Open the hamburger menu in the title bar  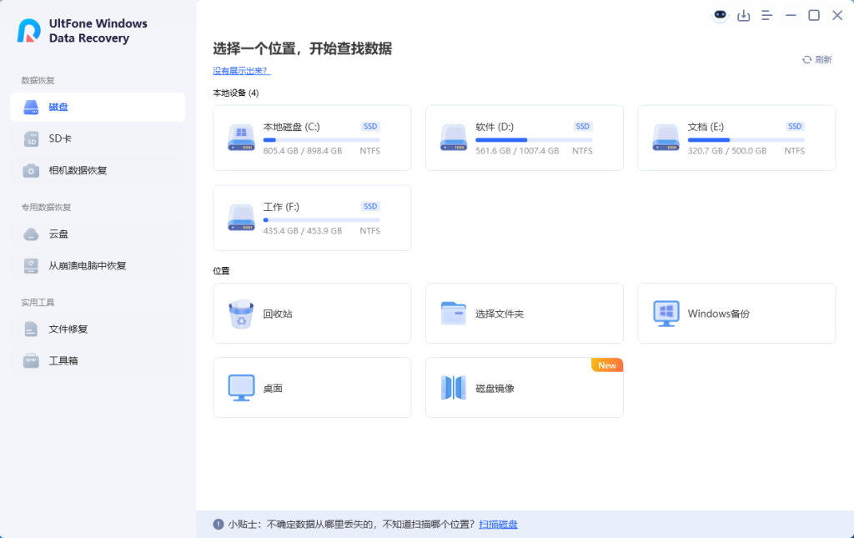coord(767,15)
